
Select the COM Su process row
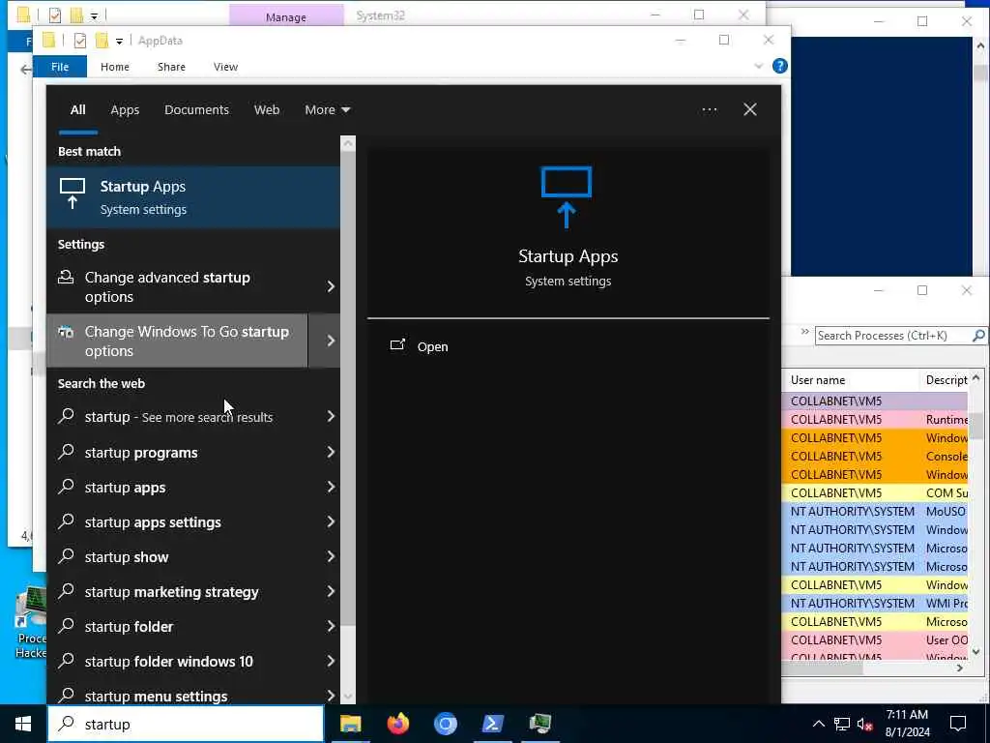click(874, 492)
